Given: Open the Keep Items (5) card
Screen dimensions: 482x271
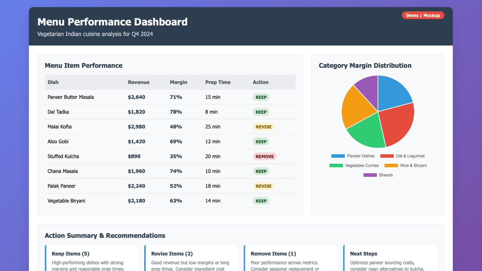Looking at the screenshot, I should (x=92, y=259).
